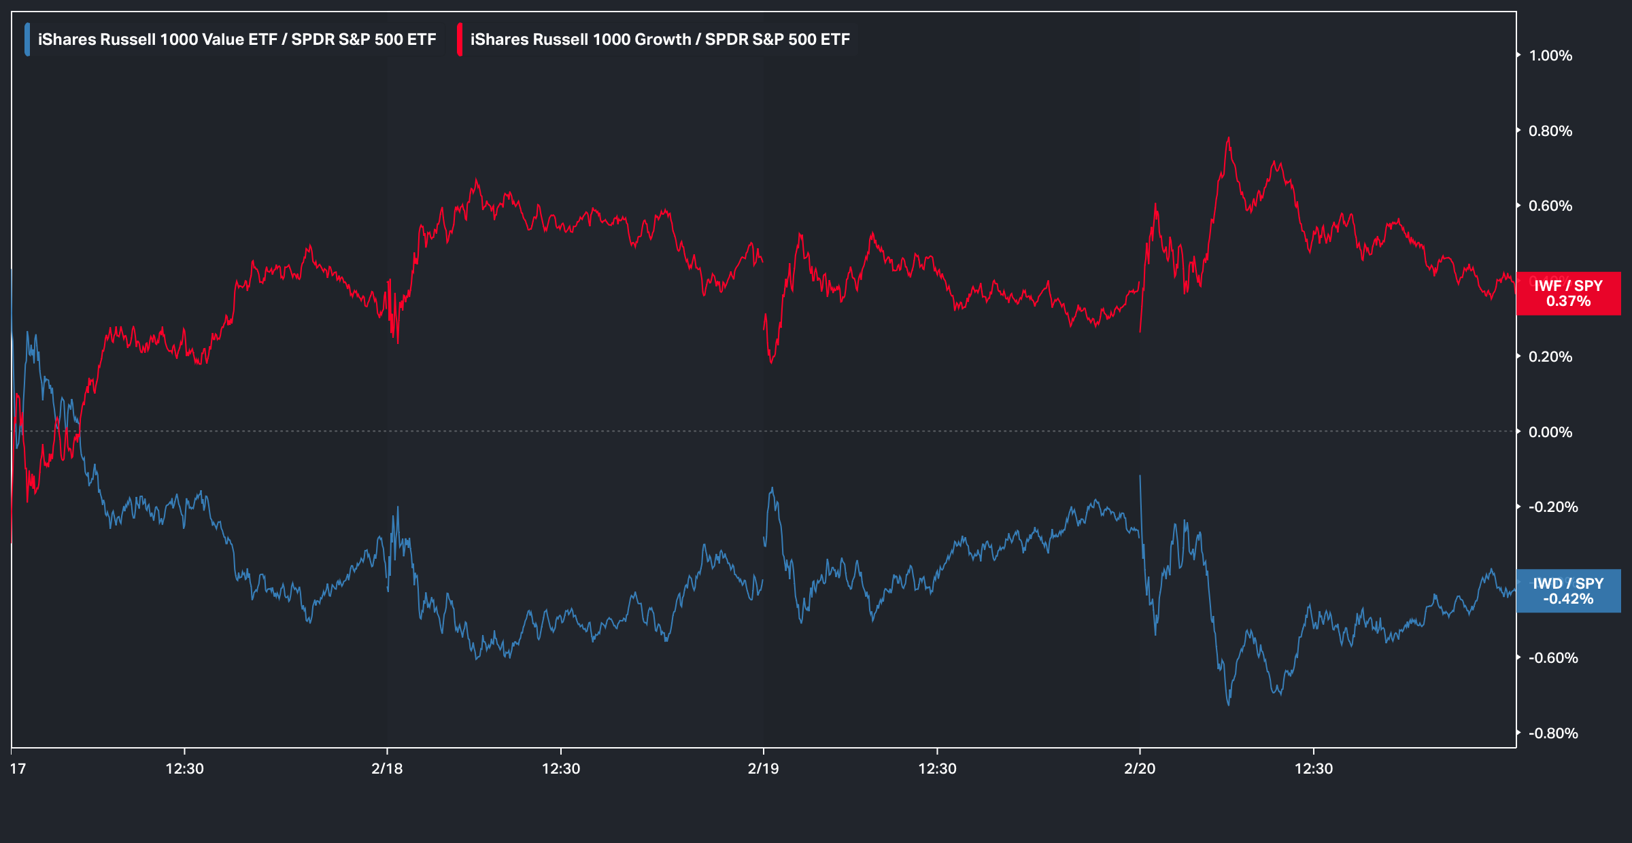Click the 2/19 date marker on the time axis

[x=763, y=769]
